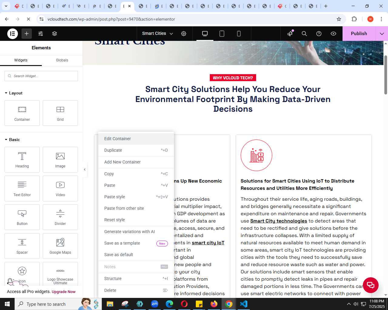The height and width of the screenshot is (310, 388).
Task: Click the Search Widget input field
Action: point(41,76)
